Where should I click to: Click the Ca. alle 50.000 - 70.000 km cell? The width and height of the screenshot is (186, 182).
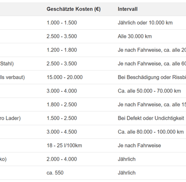pos(149,91)
